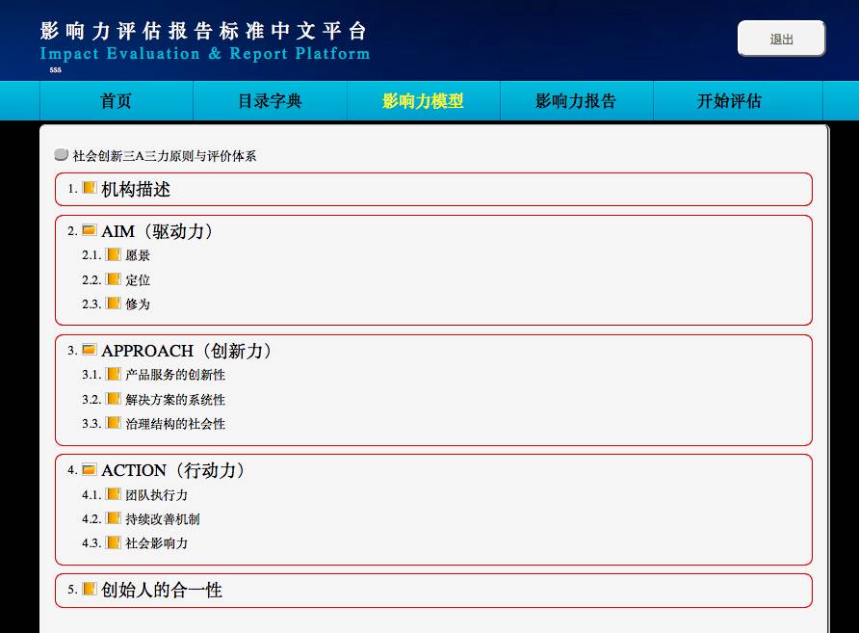The image size is (859, 633).
Task: Click the folder icon beside 团队执行力
Action: pyautogui.click(x=115, y=494)
